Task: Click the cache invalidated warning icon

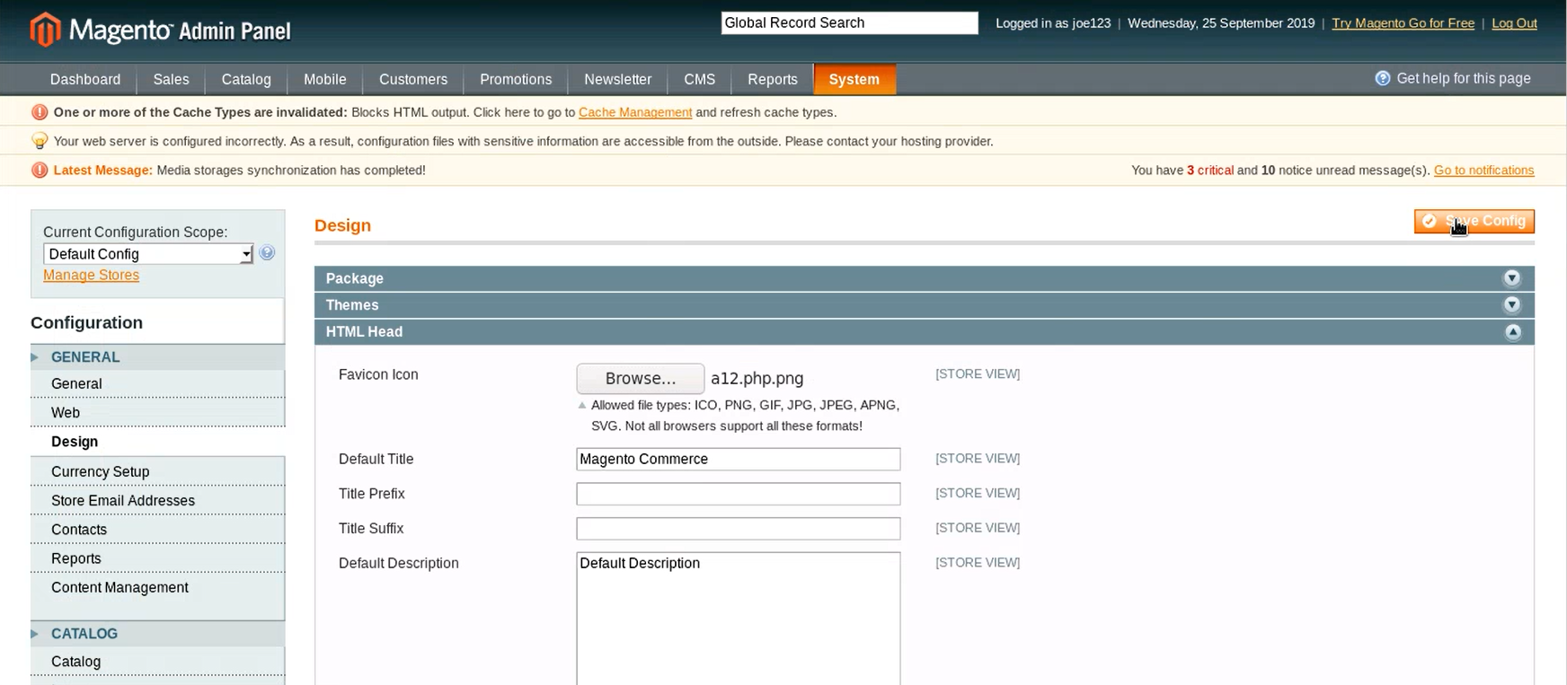Action: coord(40,112)
